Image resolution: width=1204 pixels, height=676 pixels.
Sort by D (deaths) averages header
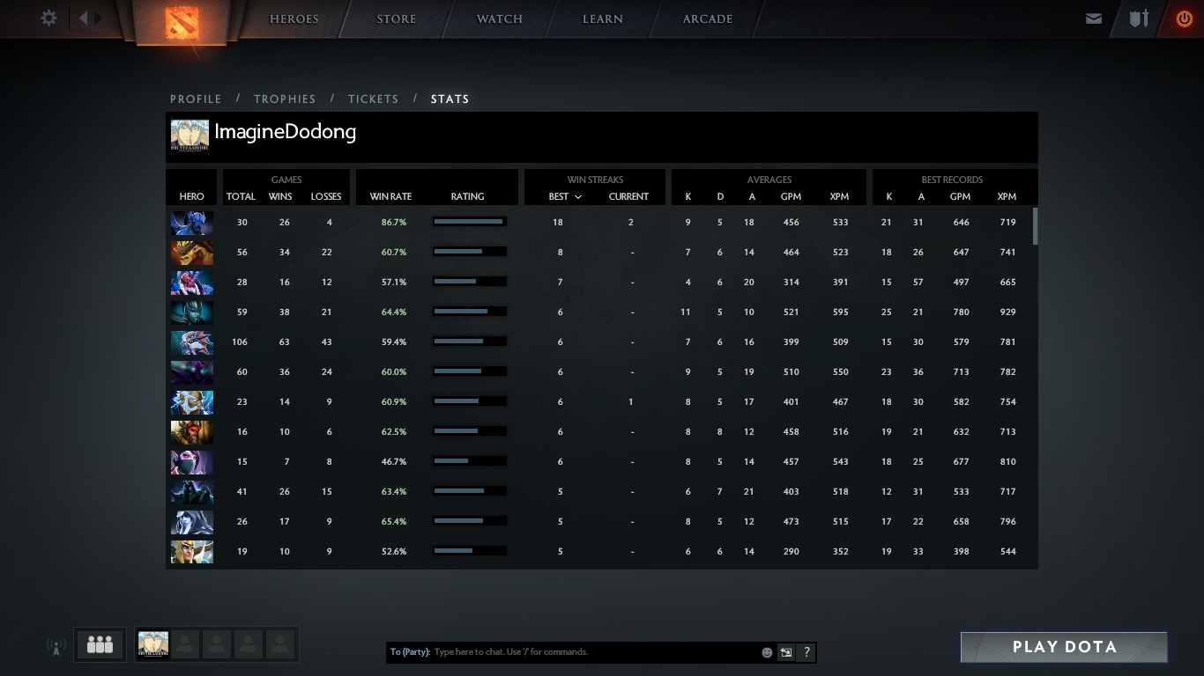tap(720, 196)
